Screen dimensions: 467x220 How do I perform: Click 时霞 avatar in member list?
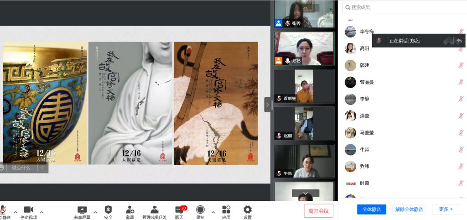pyautogui.click(x=350, y=183)
